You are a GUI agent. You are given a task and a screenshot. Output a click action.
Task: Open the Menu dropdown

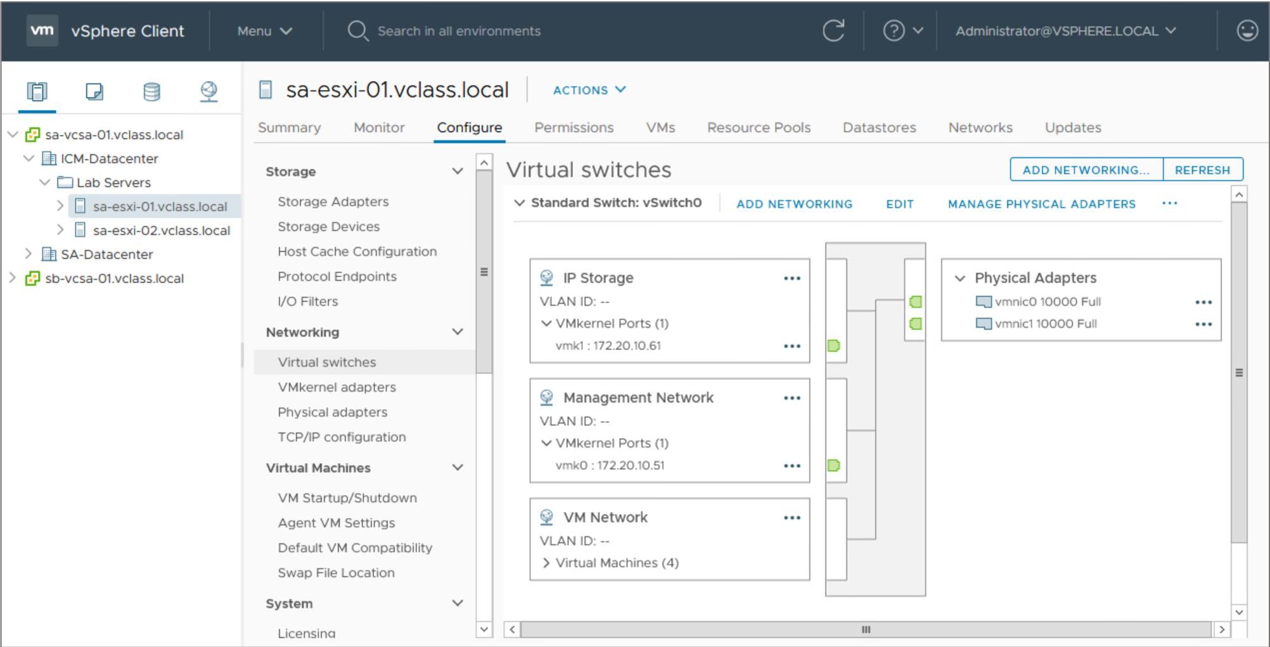tap(264, 31)
